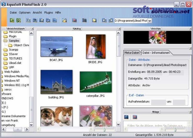This screenshot has width=193, height=138.
Task: Select the BRIDE.JPG thumbnail
Action: pyautogui.click(x=96, y=47)
